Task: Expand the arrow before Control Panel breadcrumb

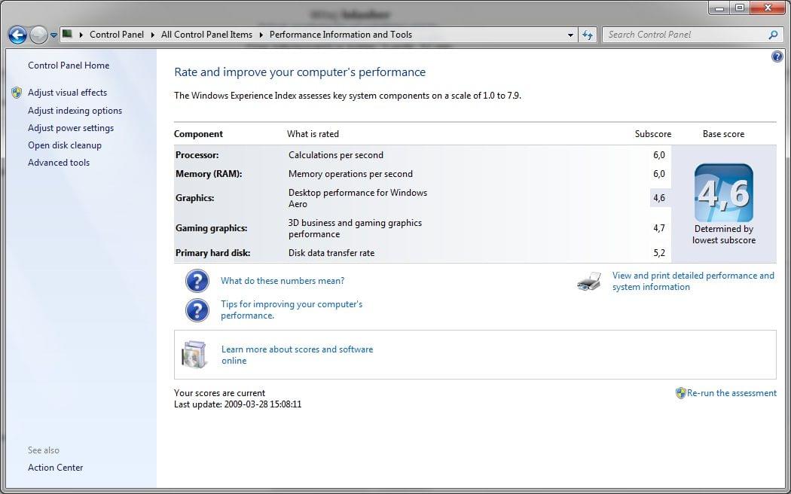Action: [x=81, y=35]
